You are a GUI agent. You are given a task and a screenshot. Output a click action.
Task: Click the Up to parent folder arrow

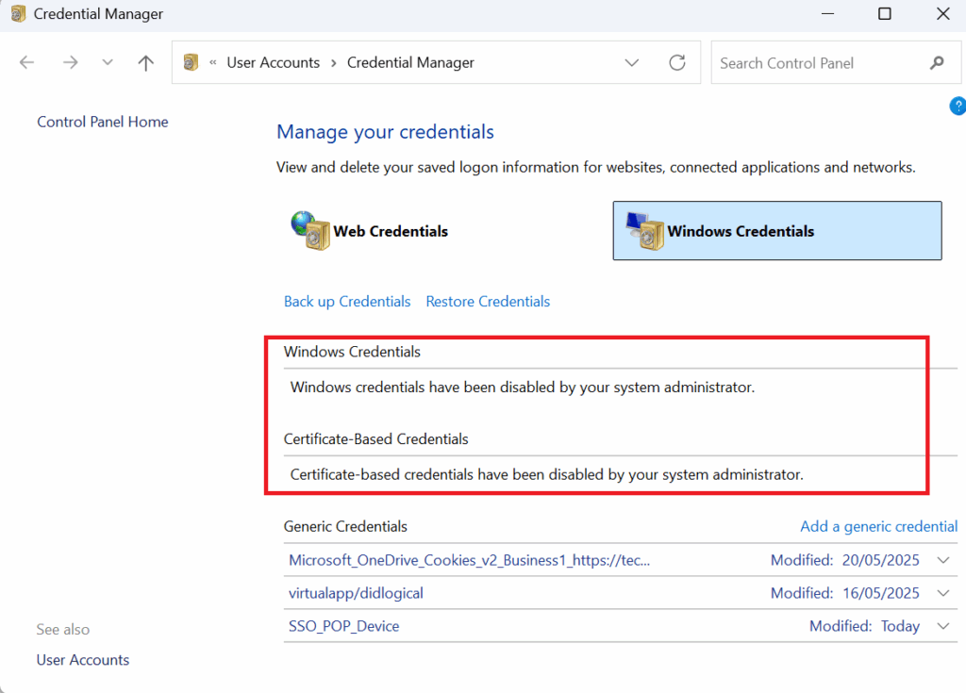(x=145, y=63)
